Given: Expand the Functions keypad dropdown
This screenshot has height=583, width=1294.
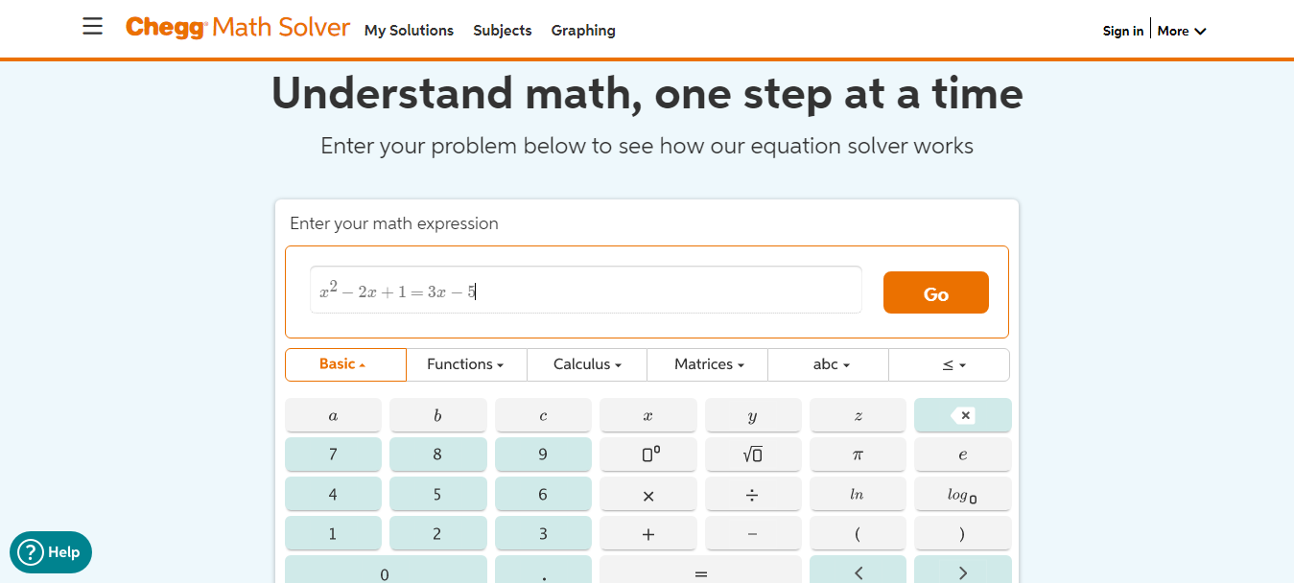Looking at the screenshot, I should tap(466, 364).
